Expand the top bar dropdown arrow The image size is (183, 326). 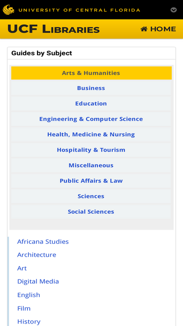(x=174, y=10)
